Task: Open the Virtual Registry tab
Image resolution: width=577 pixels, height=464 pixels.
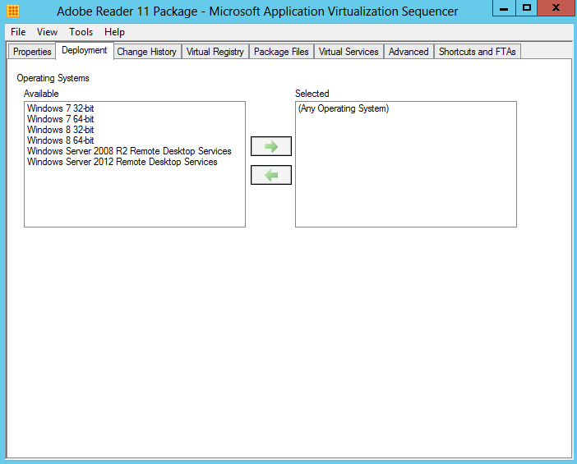Action: point(215,52)
